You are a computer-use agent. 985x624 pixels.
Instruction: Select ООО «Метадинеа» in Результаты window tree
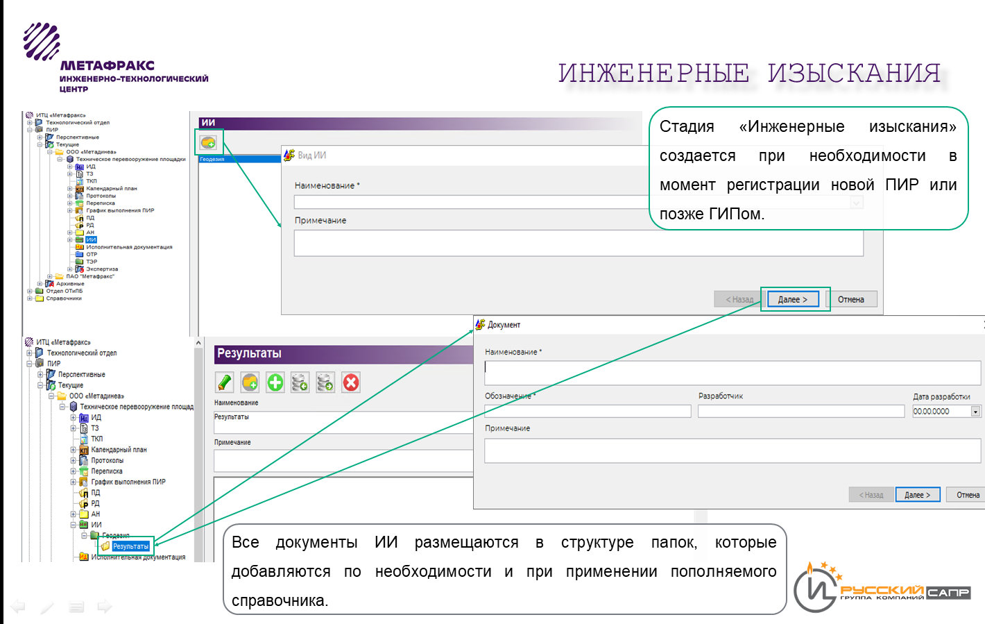pyautogui.click(x=96, y=396)
